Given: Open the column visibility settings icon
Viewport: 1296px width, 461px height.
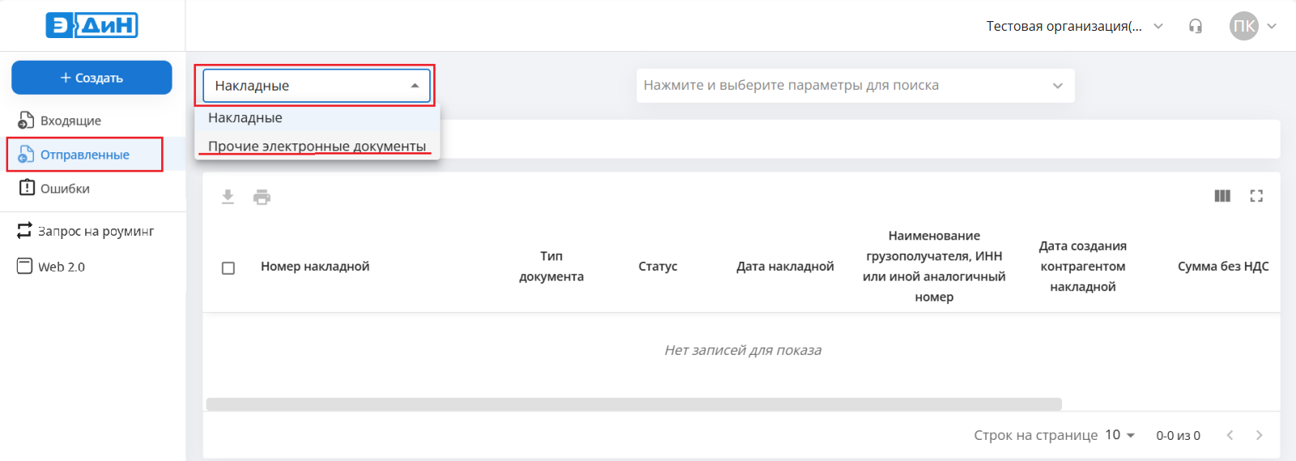Looking at the screenshot, I should (x=1222, y=196).
